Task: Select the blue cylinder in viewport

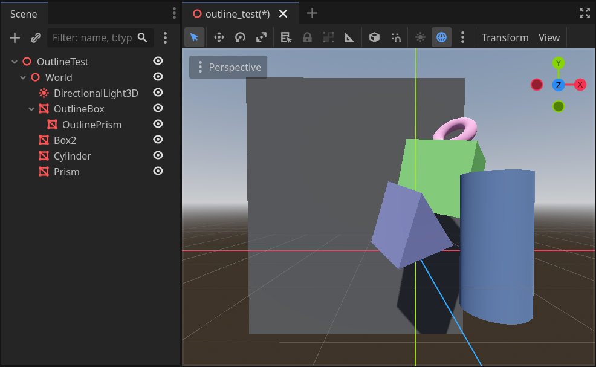Action: [x=497, y=247]
